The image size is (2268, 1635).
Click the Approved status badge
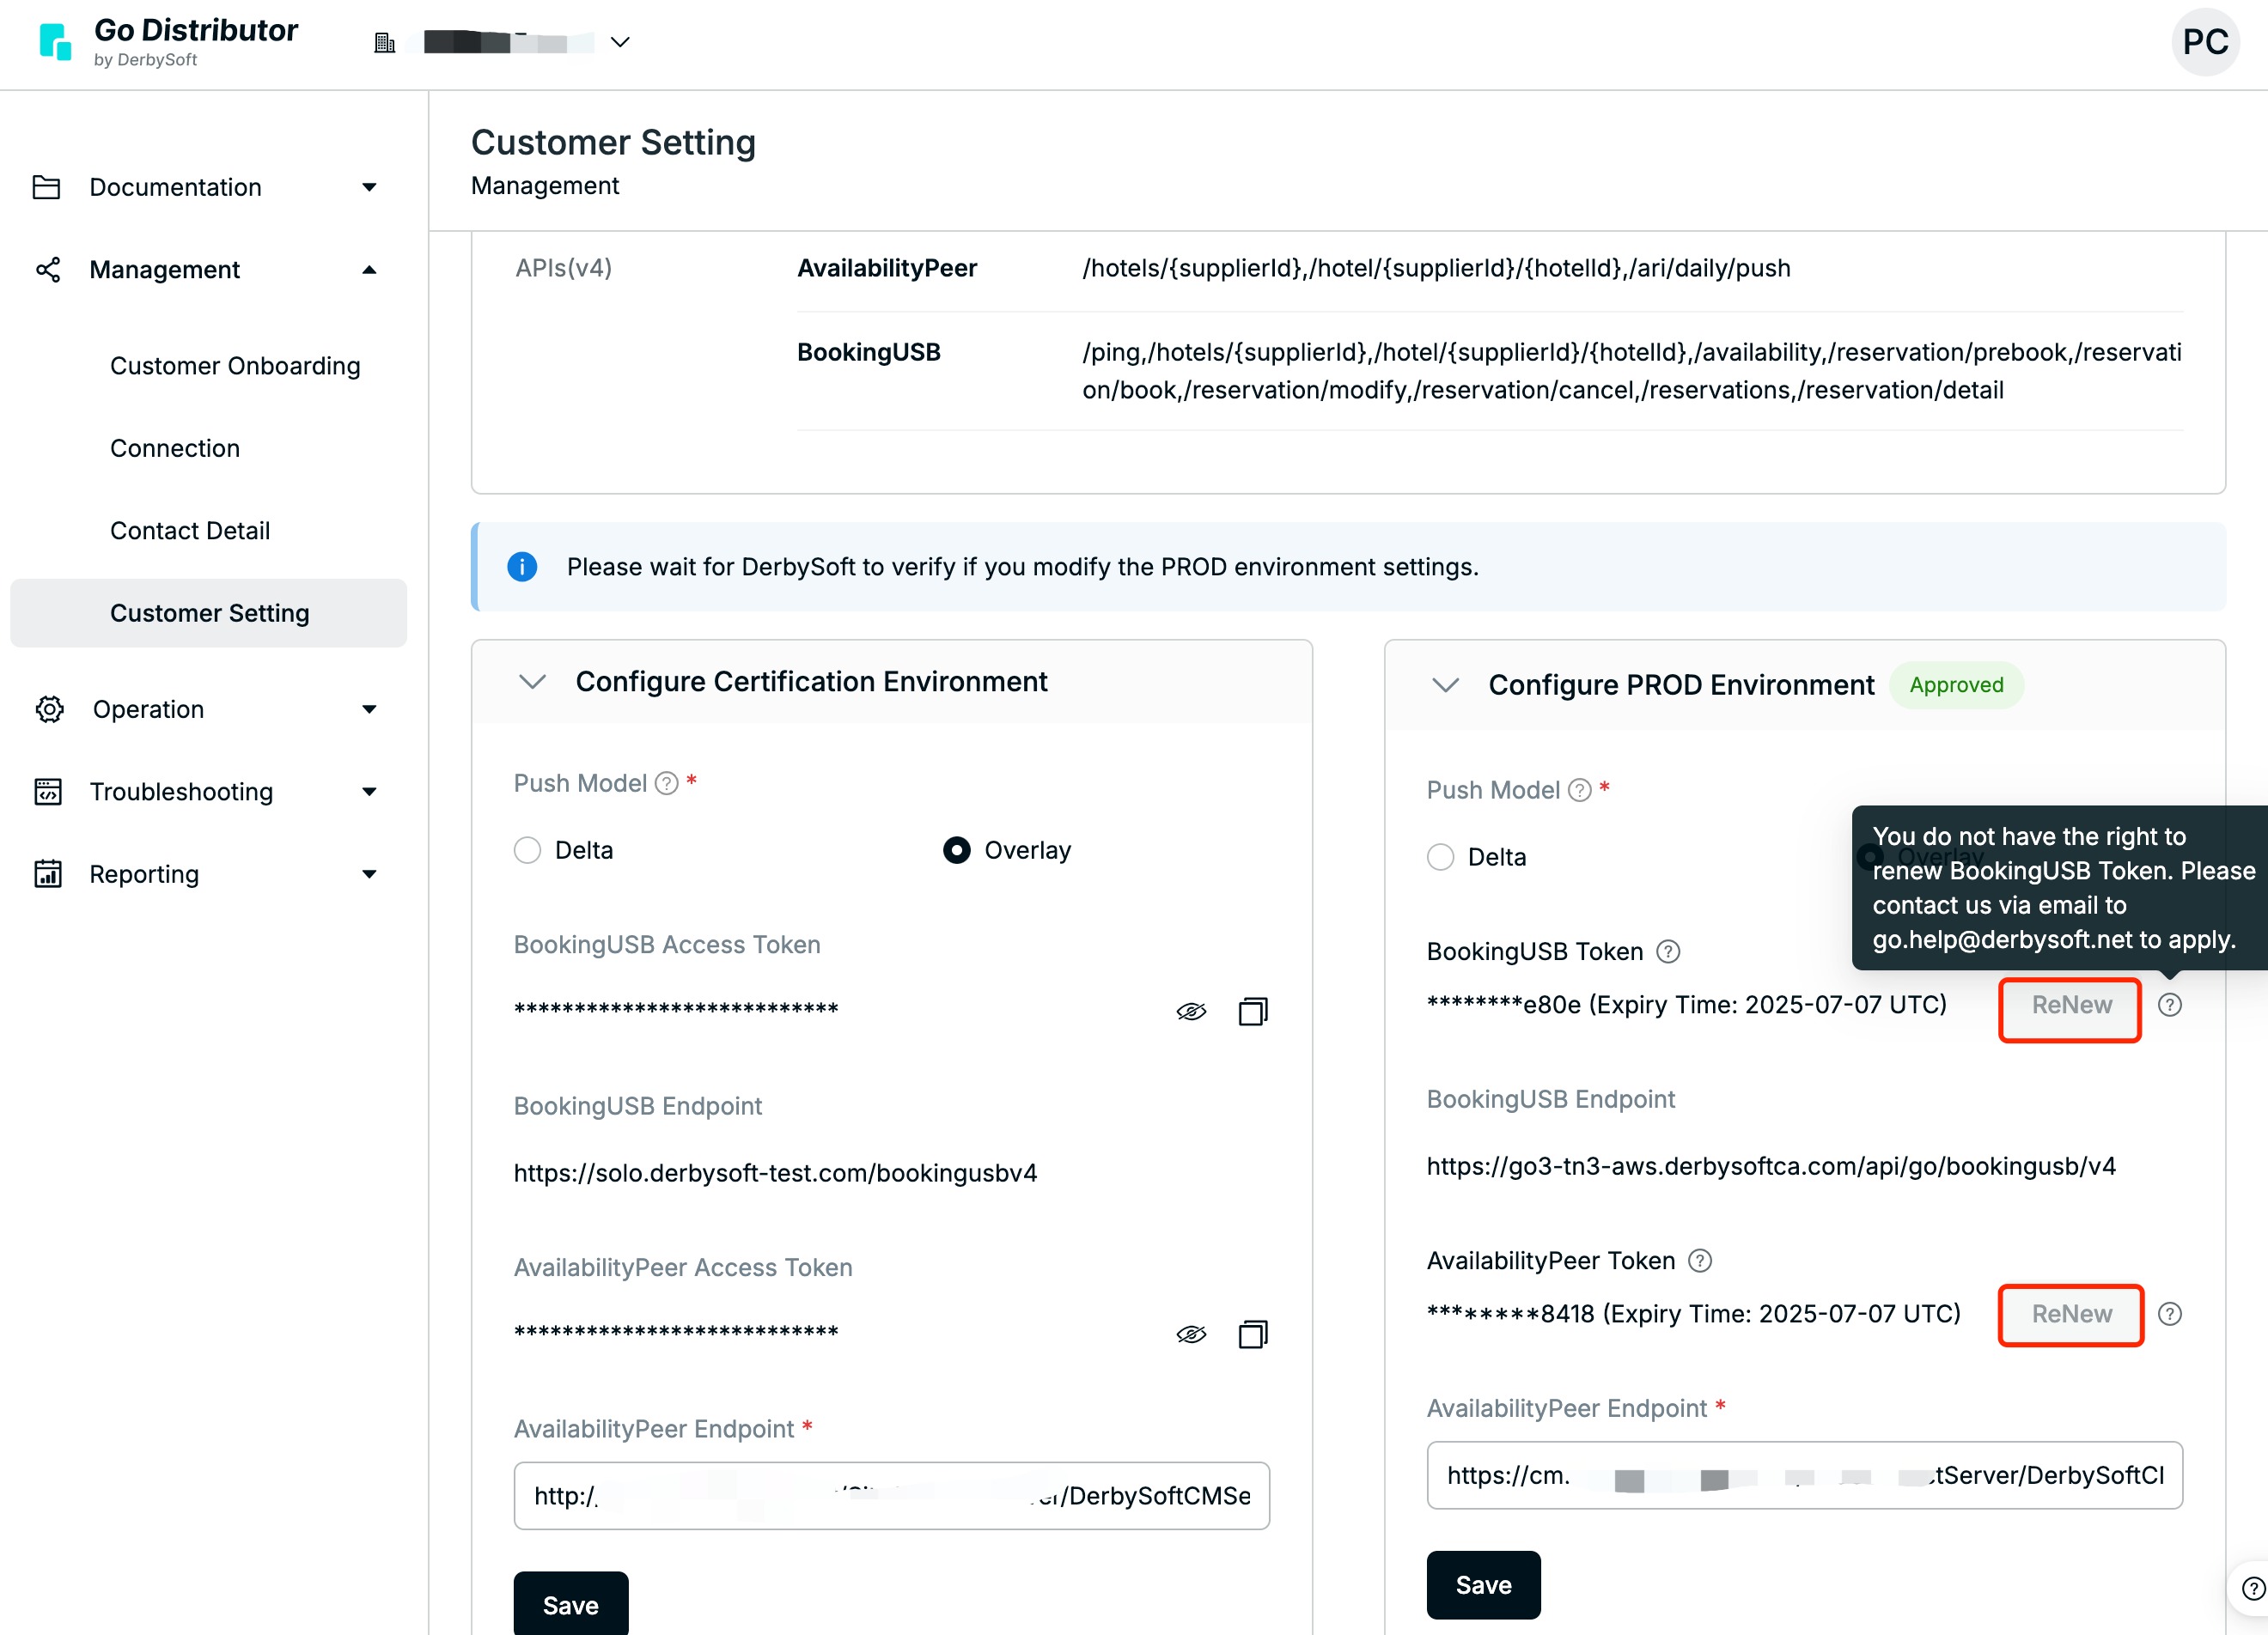(1956, 685)
